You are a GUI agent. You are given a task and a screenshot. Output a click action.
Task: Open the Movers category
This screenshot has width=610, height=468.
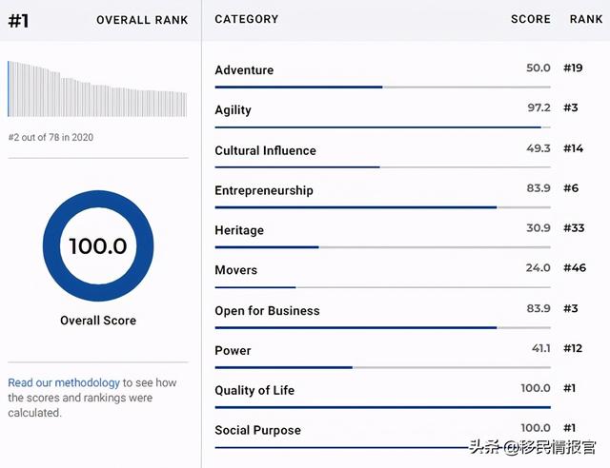235,270
